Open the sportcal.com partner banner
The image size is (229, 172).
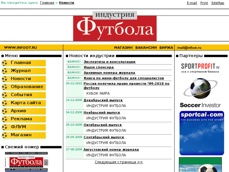[x=202, y=133]
